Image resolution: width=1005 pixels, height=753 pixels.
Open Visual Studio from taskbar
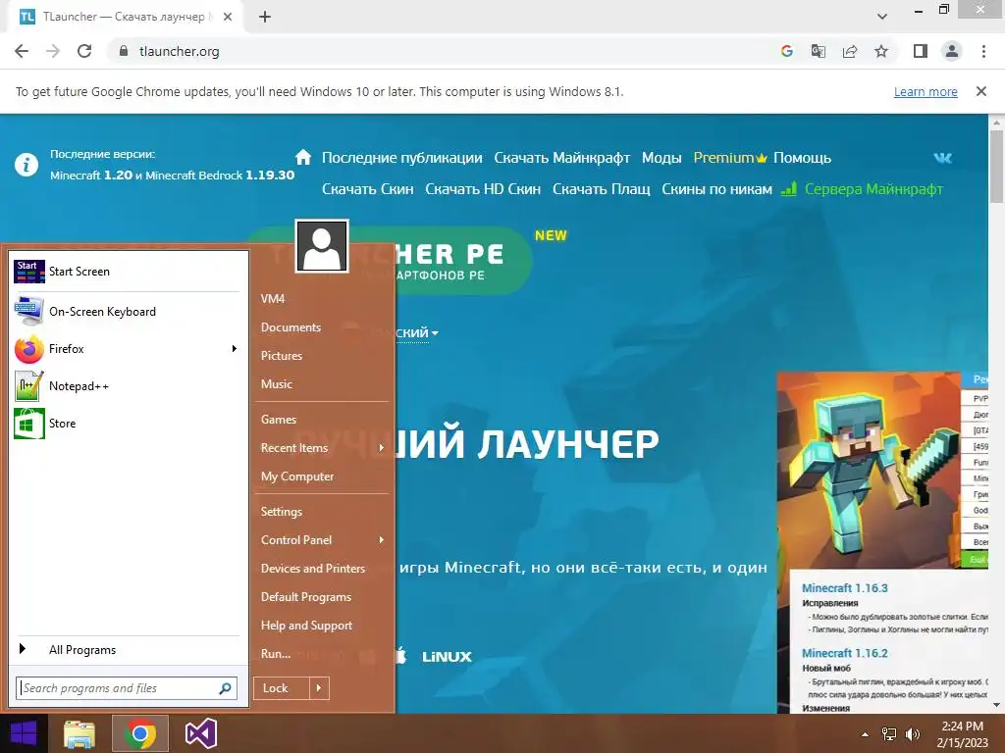[x=200, y=733]
